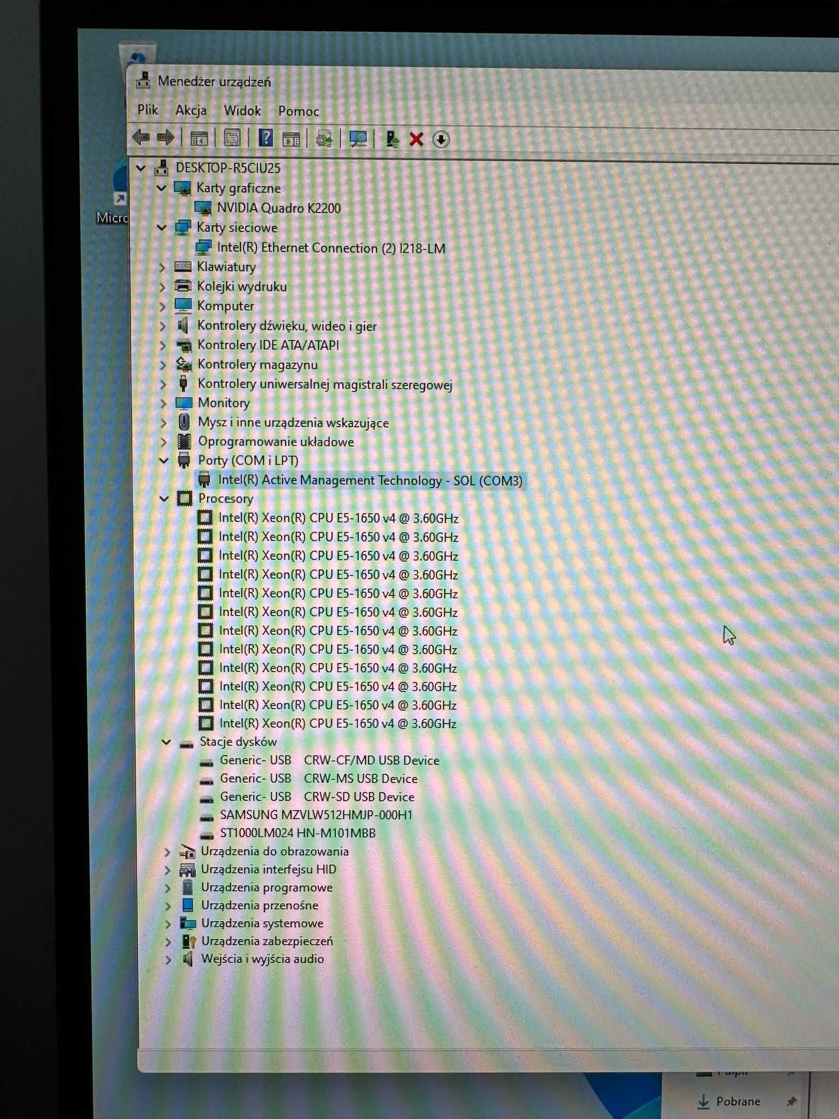
Task: Expand Kontrolery uniwersalnej magistrali szeregowej
Action: [x=163, y=384]
